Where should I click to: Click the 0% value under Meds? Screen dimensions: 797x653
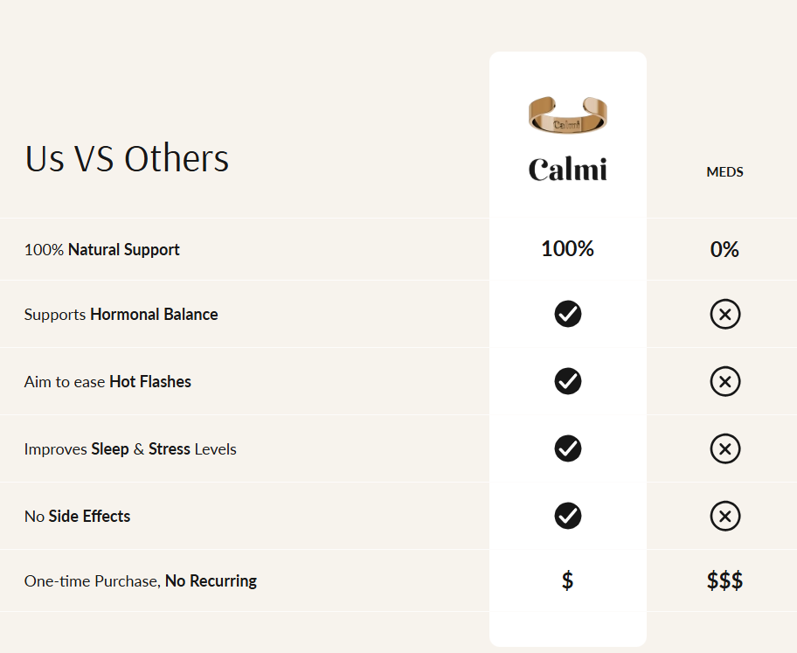(x=724, y=250)
